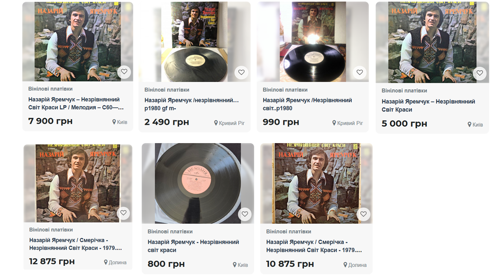Image resolution: width=499 pixels, height=280 pixels.
Task: View the pink Мелодія label vinyl photo
Action: 198,183
